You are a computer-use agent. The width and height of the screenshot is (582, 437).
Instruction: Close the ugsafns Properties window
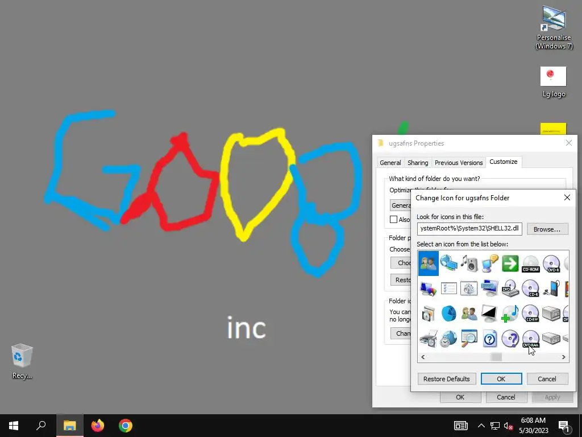tap(568, 143)
